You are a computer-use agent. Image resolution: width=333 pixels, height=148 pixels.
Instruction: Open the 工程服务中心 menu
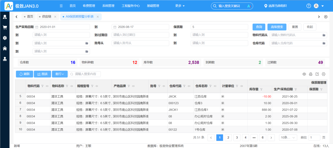[131, 6]
